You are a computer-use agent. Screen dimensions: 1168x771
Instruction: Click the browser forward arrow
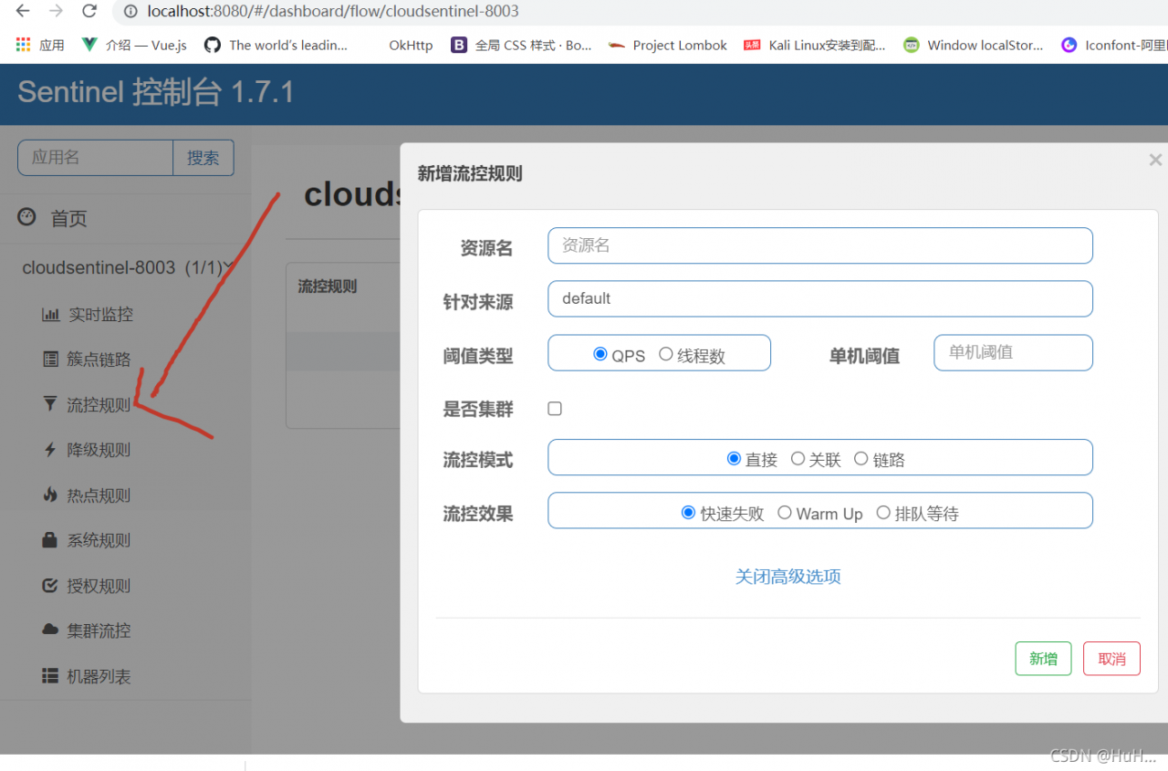[x=56, y=11]
